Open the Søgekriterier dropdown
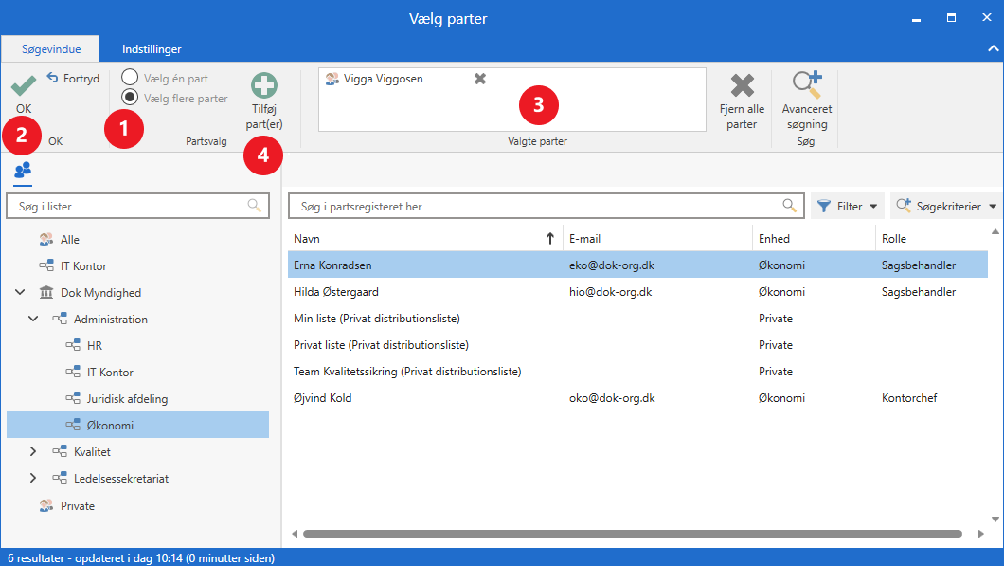This screenshot has height=566, width=1004. (945, 206)
